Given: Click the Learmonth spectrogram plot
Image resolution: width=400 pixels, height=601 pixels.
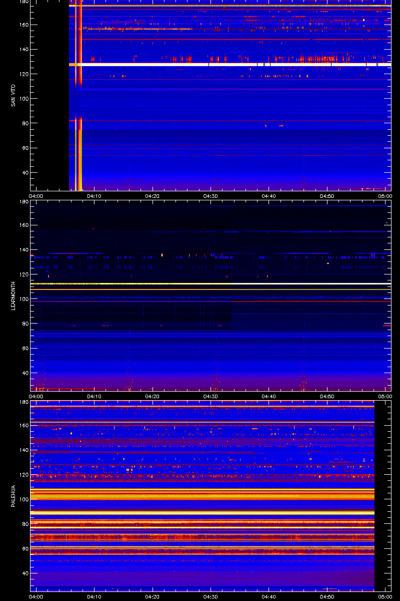Looking at the screenshot, I should coord(210,295).
